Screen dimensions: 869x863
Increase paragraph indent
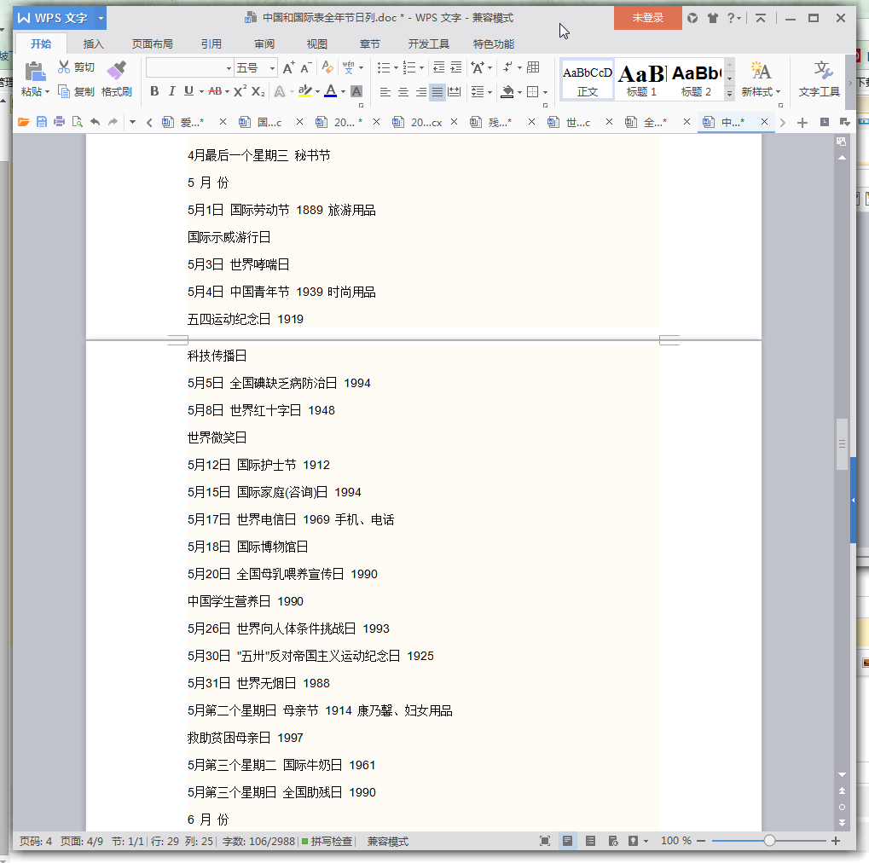[x=456, y=67]
